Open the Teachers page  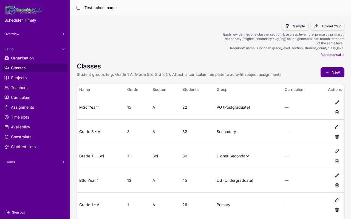click(x=35, y=88)
